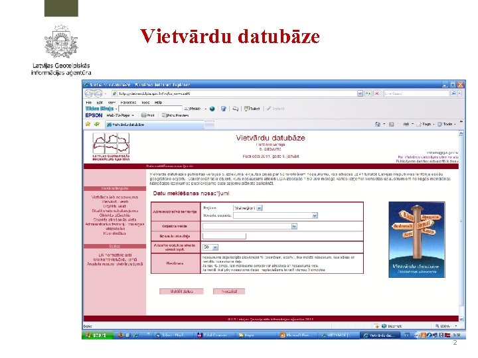Viewport: 478px width, 358px height.
Task: Click the Home icon in command bar
Action: pos(378,124)
